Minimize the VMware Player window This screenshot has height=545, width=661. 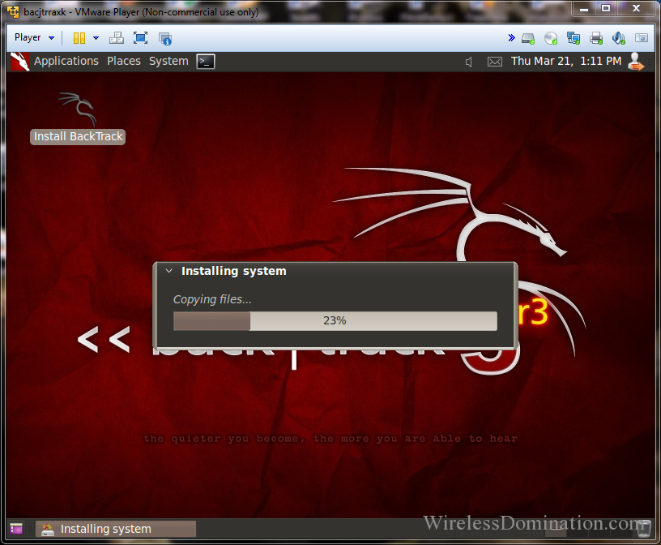(x=584, y=9)
